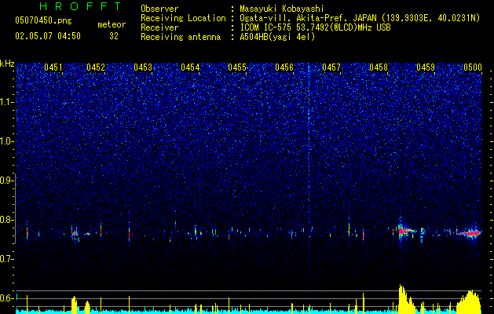Click the date stamp 02.05.07 04:50
This screenshot has width=494, height=314.
pos(48,36)
